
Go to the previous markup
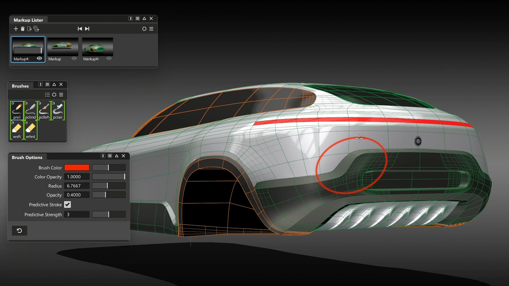tap(80, 29)
